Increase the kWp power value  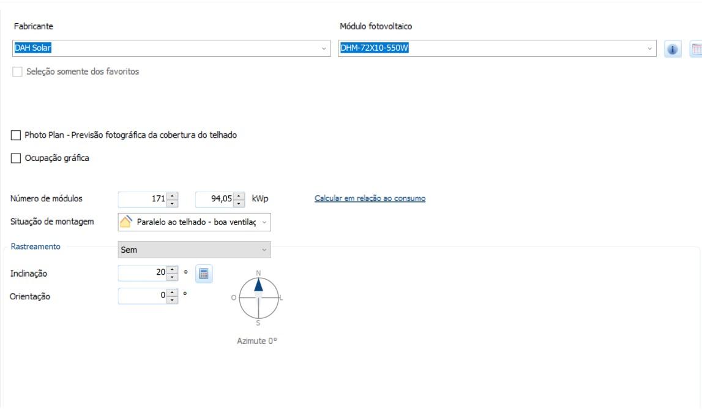[x=239, y=195]
